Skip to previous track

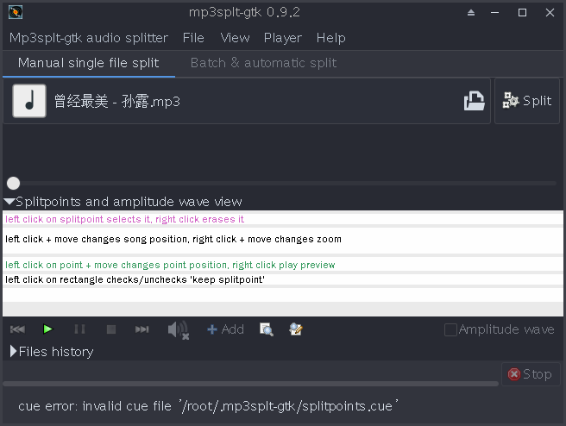17,329
